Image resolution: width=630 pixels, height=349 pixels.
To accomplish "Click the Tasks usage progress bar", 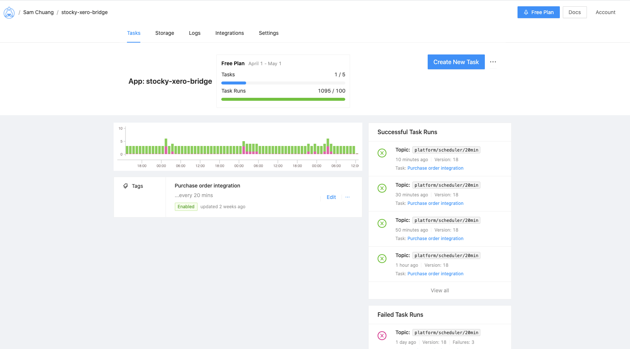I will 283,83.
